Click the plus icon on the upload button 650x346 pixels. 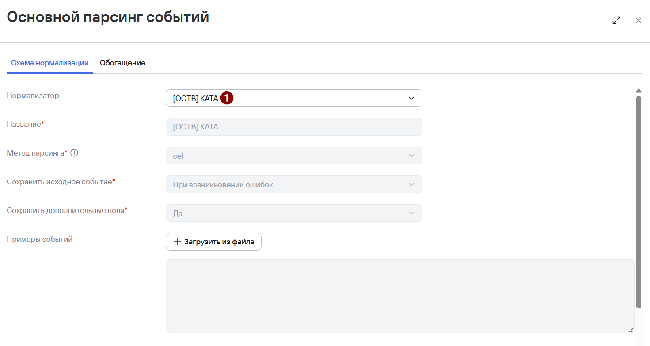point(177,242)
